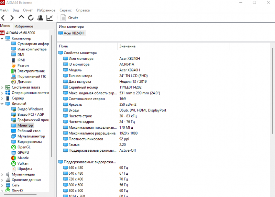Click the Отчёт report button
This screenshot has height=197, width=275.
(69, 18)
